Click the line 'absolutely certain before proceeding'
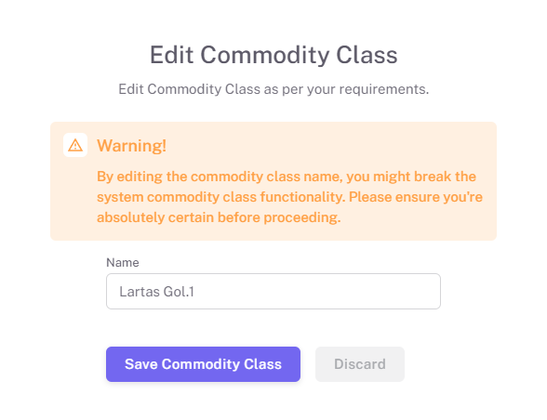Viewport: 547px width, 420px height. click(219, 217)
